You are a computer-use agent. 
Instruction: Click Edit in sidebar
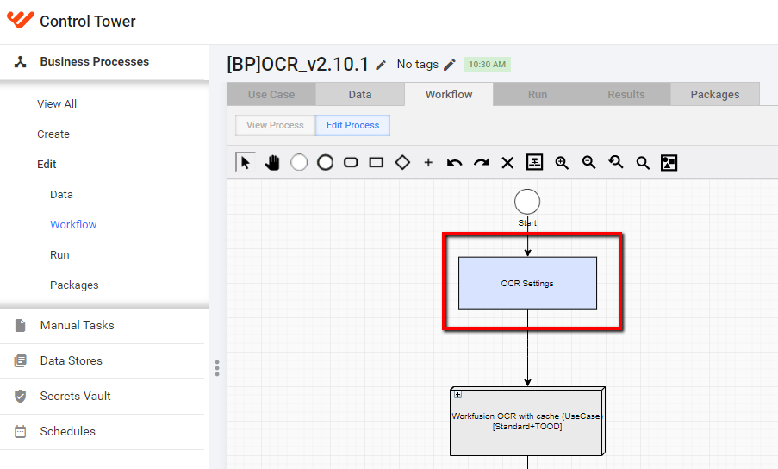pyautogui.click(x=47, y=165)
